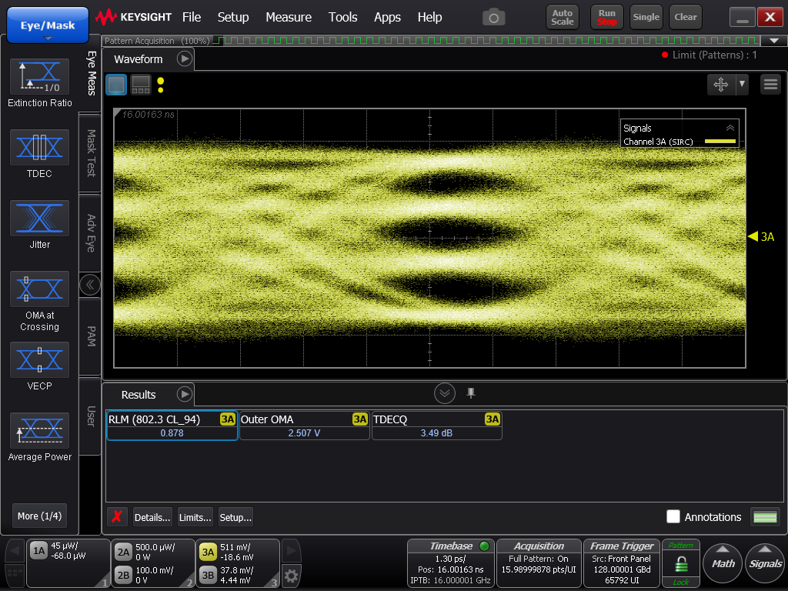Toggle channel 3A on or off
The width and height of the screenshot is (788, 591).
[x=208, y=551]
